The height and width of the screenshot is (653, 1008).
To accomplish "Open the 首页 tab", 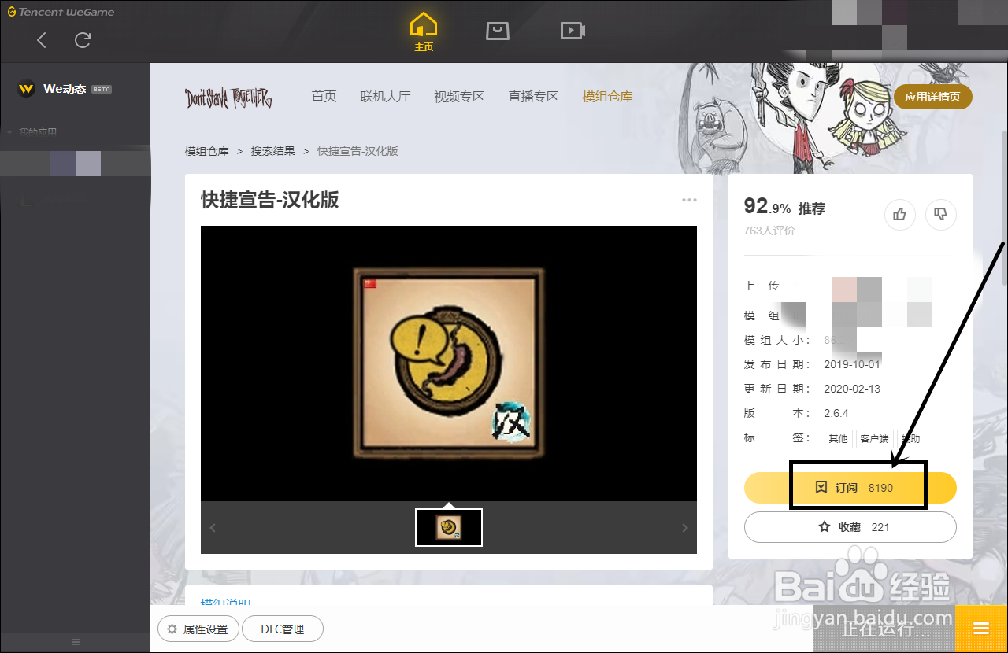I will click(x=324, y=97).
